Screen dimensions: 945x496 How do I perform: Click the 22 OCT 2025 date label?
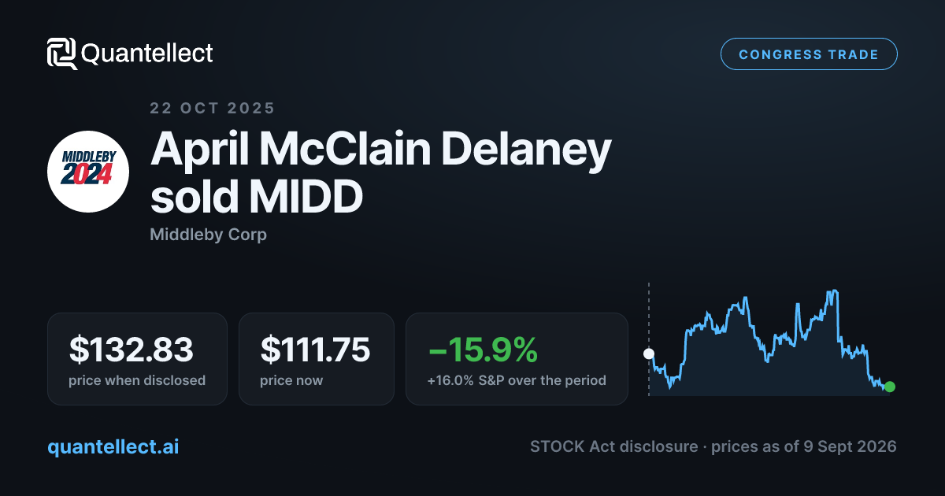click(x=213, y=109)
